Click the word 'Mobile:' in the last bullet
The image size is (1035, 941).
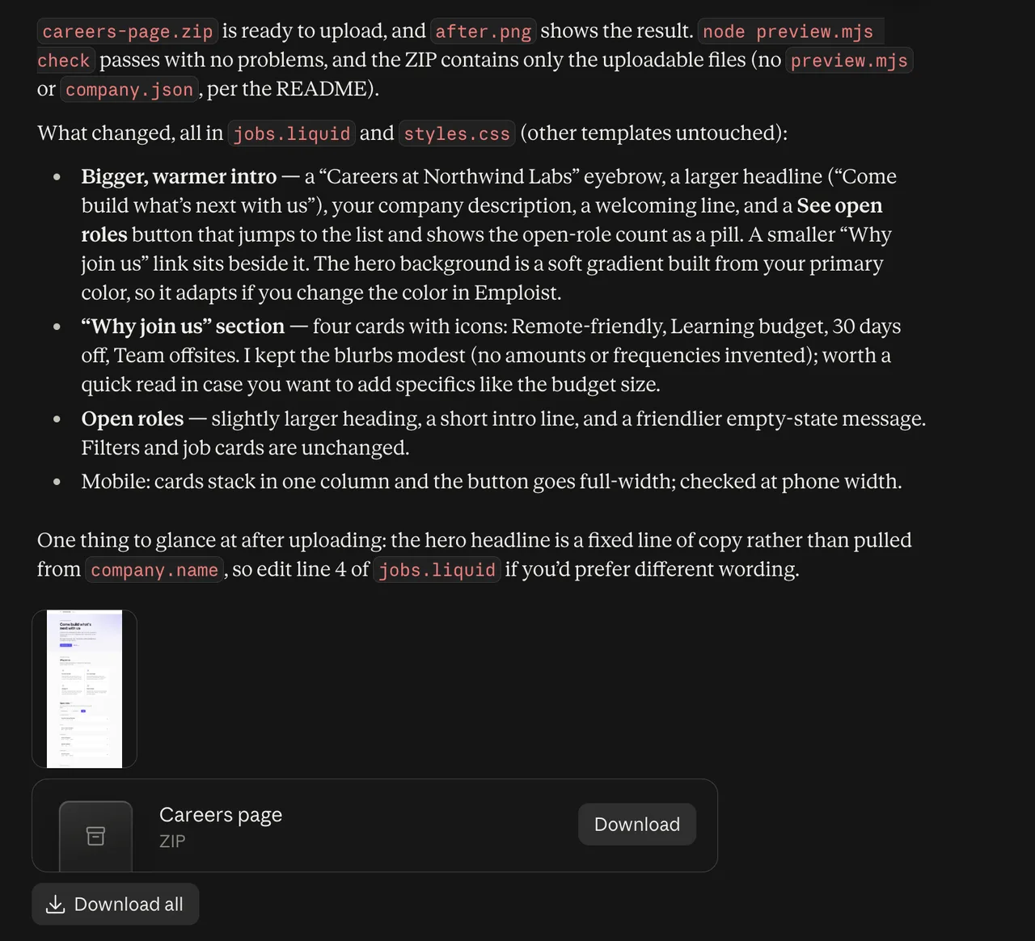[x=116, y=481]
